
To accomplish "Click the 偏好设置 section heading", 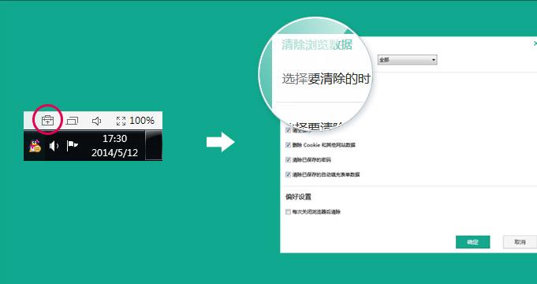I will click(298, 197).
